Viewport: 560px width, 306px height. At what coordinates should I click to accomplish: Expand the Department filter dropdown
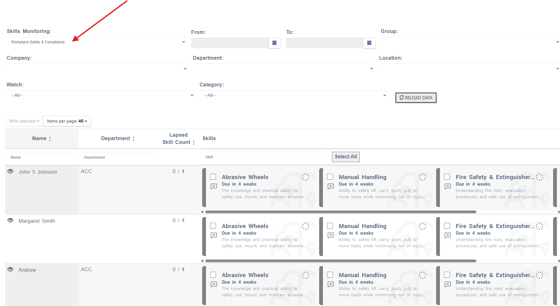click(x=284, y=68)
